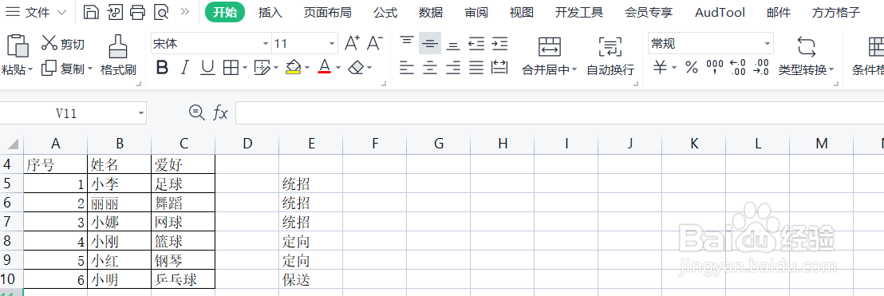Viewport: 884px width, 296px height.
Task: Switch to the 数据 (Data) tab
Action: tap(432, 12)
